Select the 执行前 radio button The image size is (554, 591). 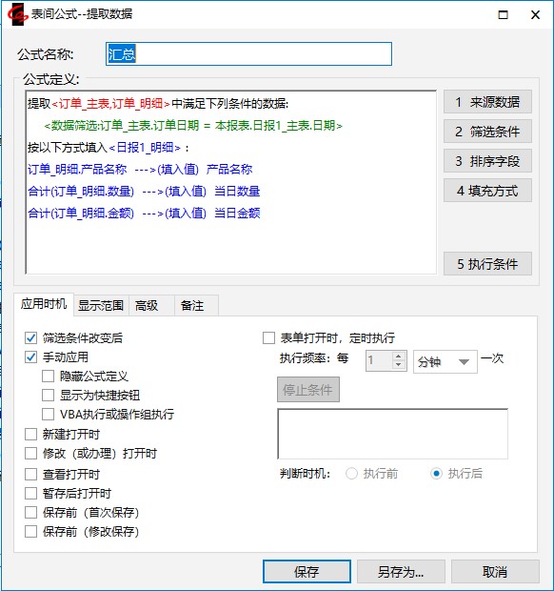[x=351, y=474]
